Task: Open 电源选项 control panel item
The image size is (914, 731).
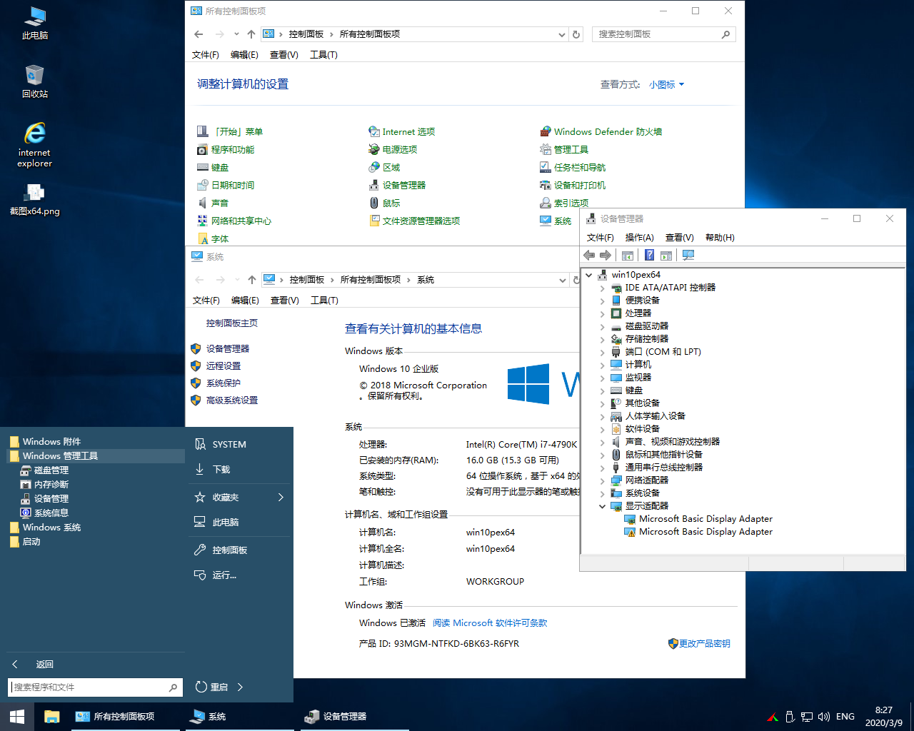Action: [x=393, y=149]
